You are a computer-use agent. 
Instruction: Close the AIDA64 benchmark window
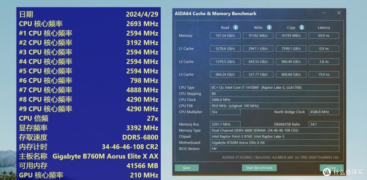(339, 13)
